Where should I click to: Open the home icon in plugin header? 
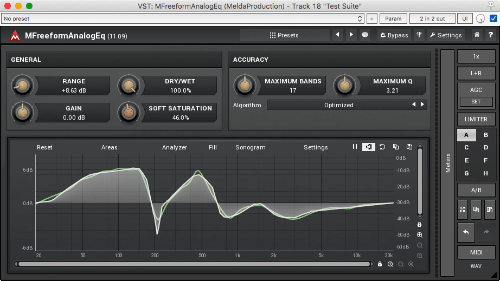coord(476,35)
